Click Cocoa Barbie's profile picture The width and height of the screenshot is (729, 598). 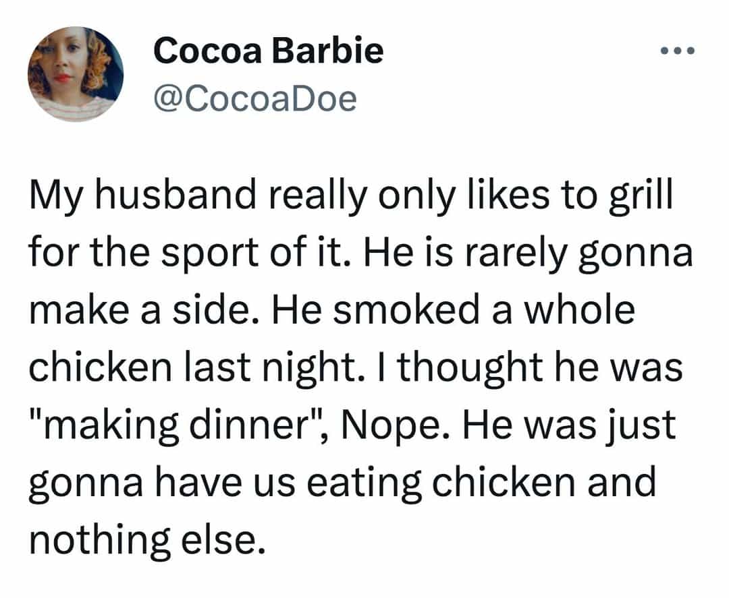click(76, 74)
